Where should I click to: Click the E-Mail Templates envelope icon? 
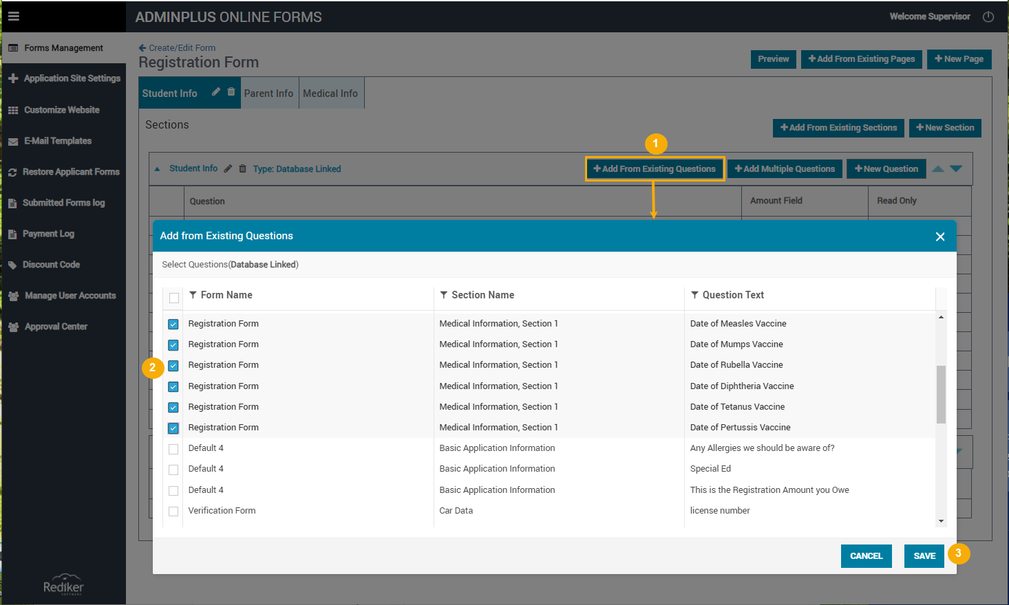click(x=13, y=142)
